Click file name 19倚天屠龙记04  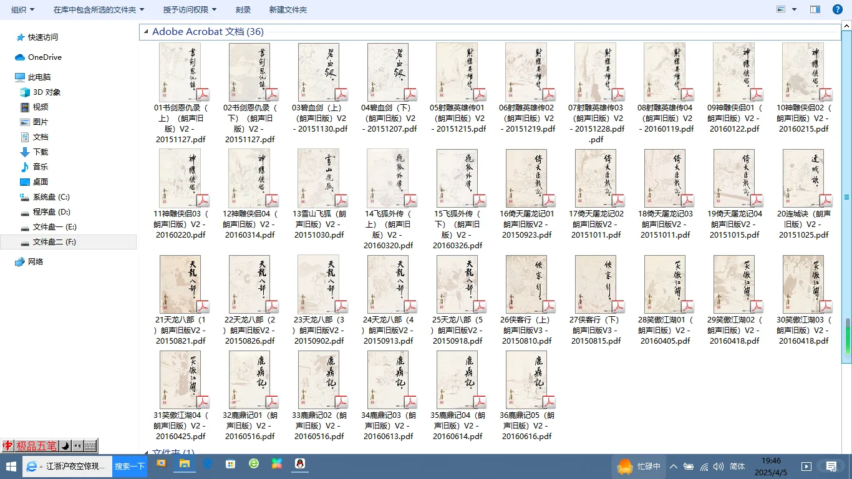click(735, 225)
